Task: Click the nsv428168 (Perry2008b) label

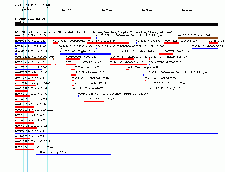Action: point(32,35)
